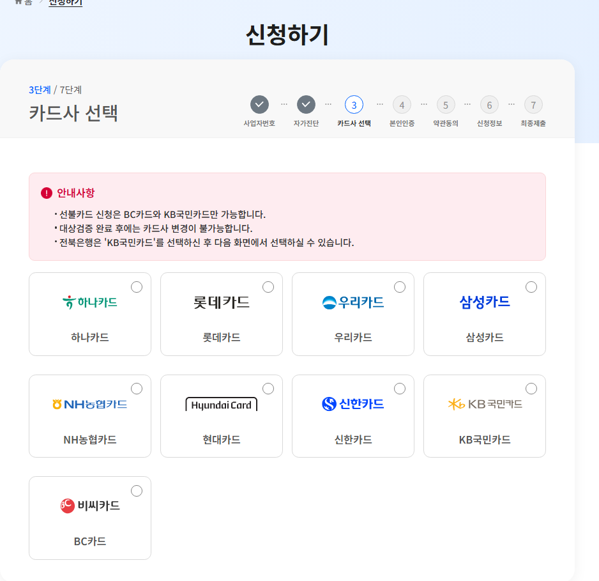Click the red 안내사항 exclamation icon
599x581 pixels.
point(47,193)
